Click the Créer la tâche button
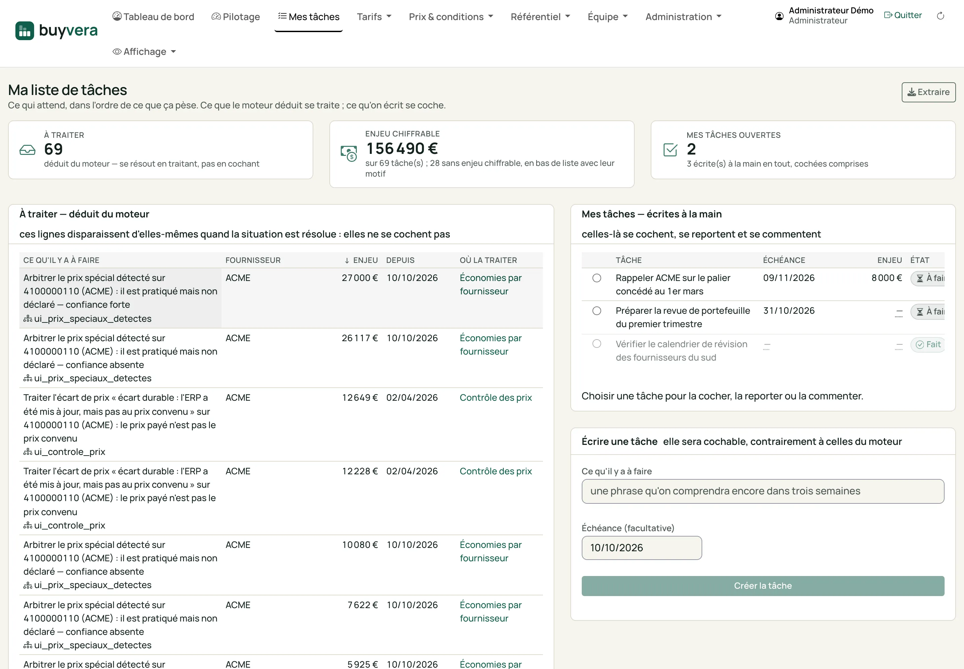 click(x=762, y=586)
